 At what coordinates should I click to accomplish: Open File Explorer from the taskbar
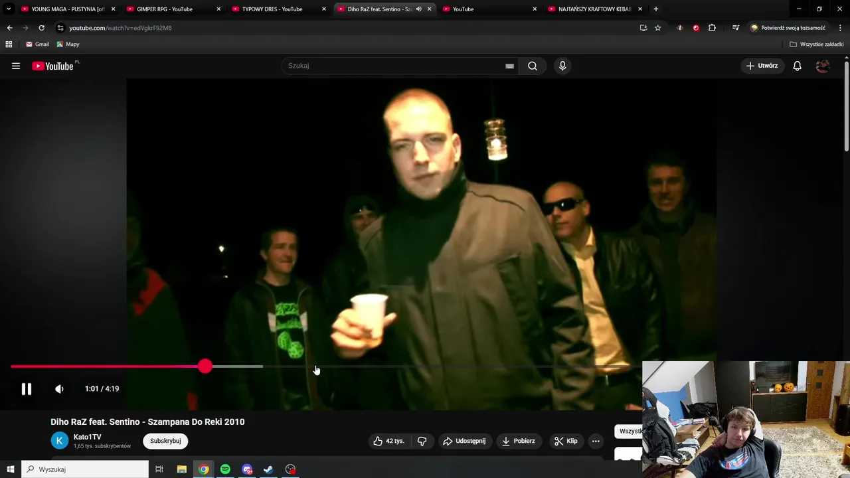pyautogui.click(x=181, y=469)
